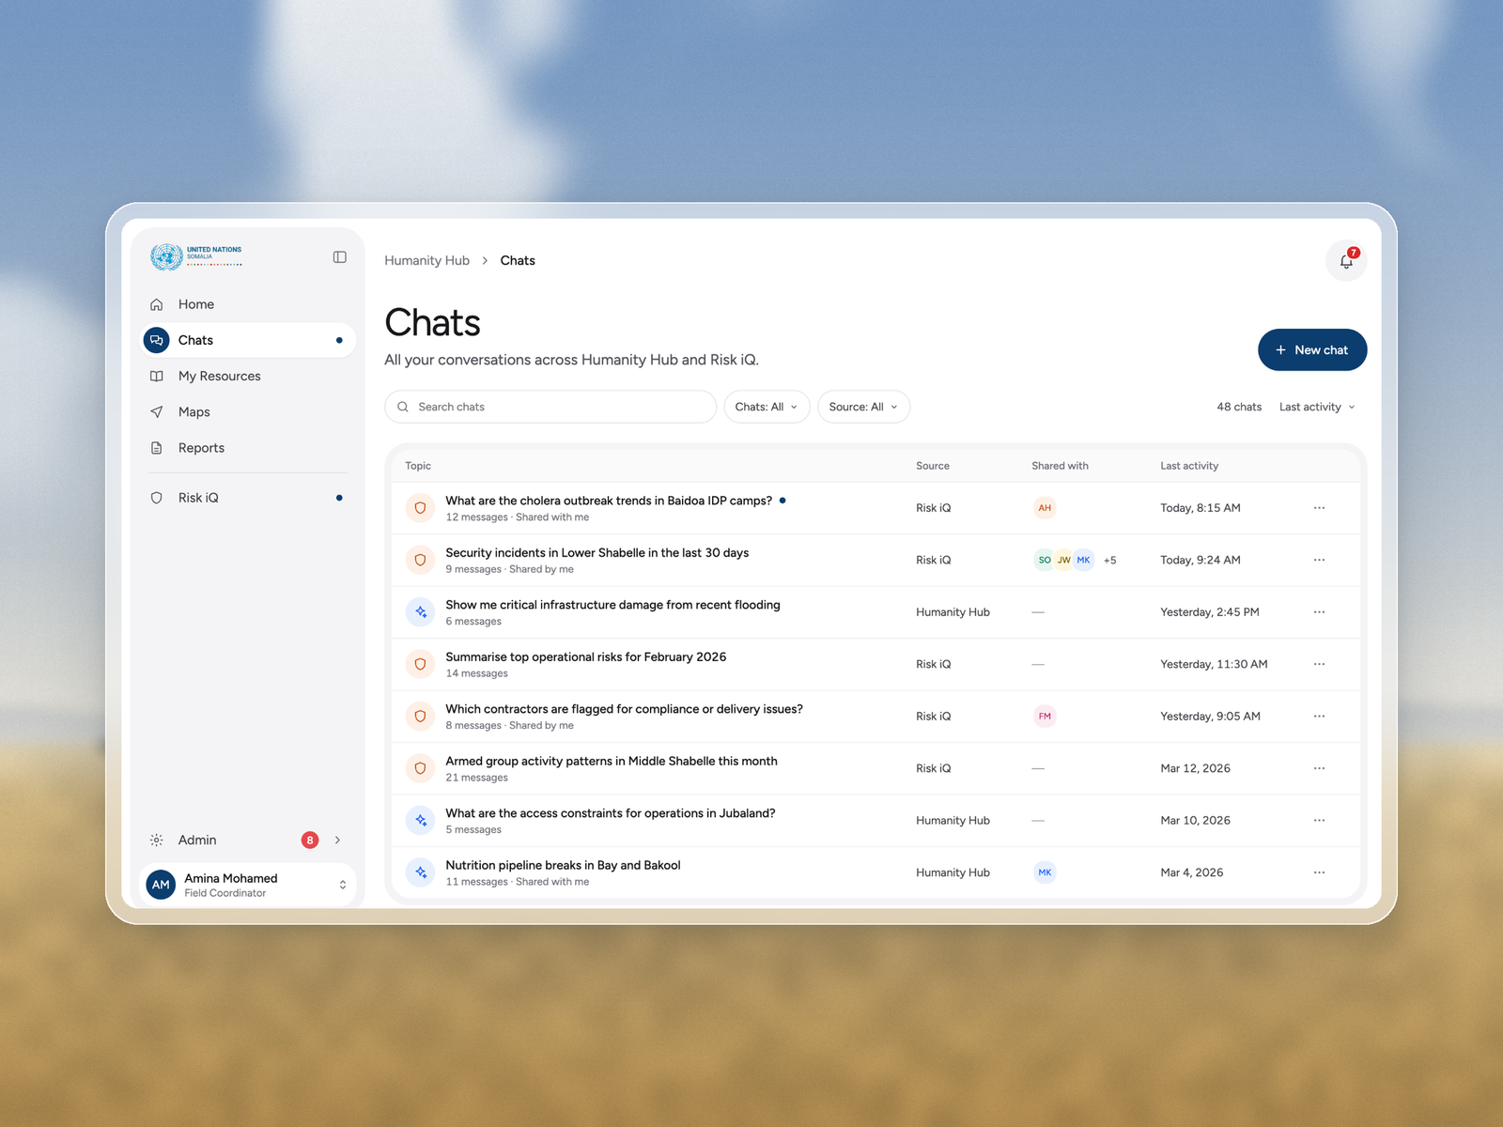Image resolution: width=1503 pixels, height=1127 pixels.
Task: Click shield icon of Armed group activity chat
Action: [420, 768]
